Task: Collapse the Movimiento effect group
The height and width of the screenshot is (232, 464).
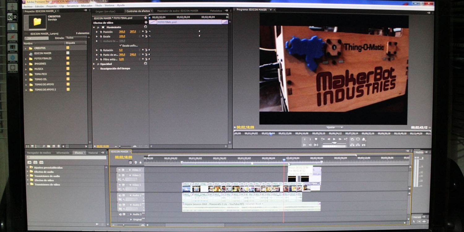Action: click(94, 27)
